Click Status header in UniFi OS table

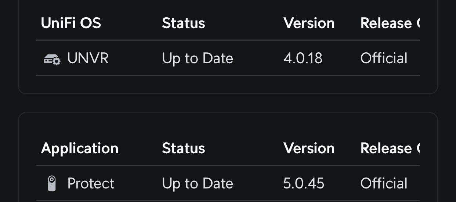click(184, 23)
